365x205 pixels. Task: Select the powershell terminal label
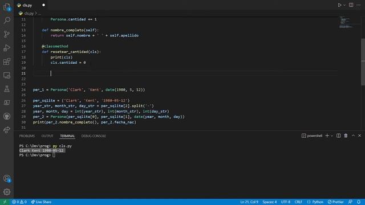coord(312,136)
